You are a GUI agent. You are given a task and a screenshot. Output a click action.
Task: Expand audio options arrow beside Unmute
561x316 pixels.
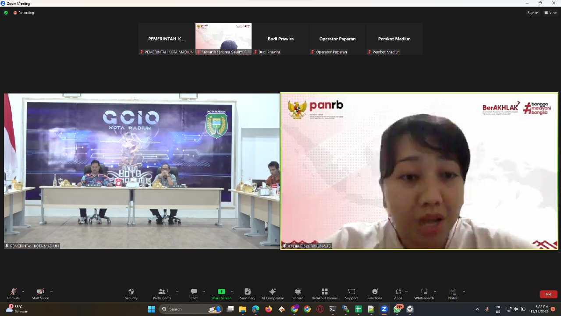pyautogui.click(x=23, y=291)
